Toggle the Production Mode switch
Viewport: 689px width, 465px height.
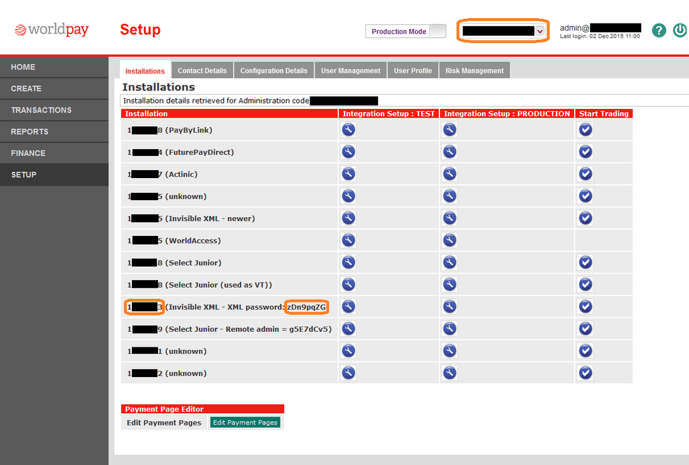point(437,32)
